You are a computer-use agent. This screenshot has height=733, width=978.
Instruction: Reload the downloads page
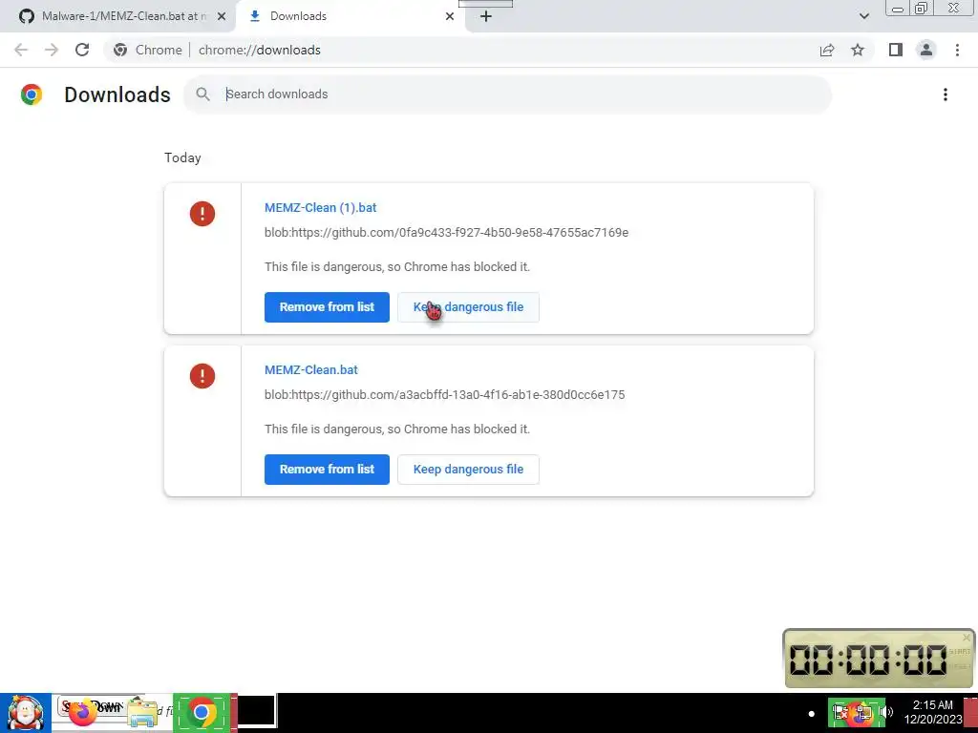[82, 50]
